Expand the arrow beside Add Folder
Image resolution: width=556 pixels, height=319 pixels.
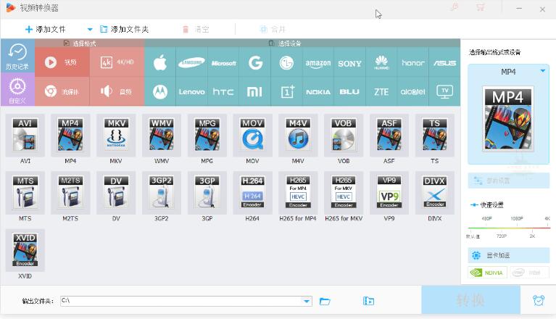[91, 30]
